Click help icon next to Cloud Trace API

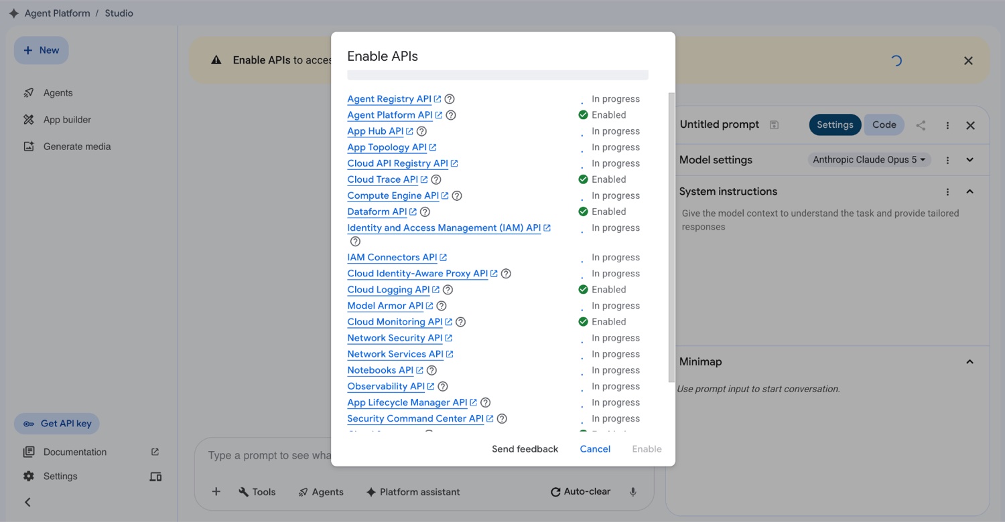(x=436, y=179)
